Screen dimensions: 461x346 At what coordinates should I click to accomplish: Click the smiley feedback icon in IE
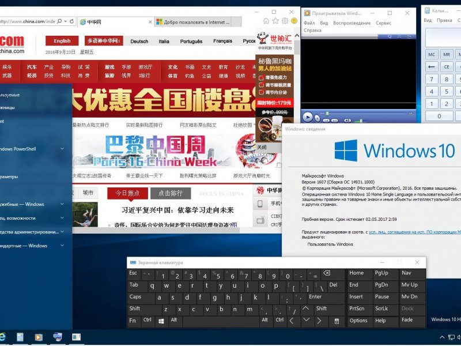[x=294, y=21]
